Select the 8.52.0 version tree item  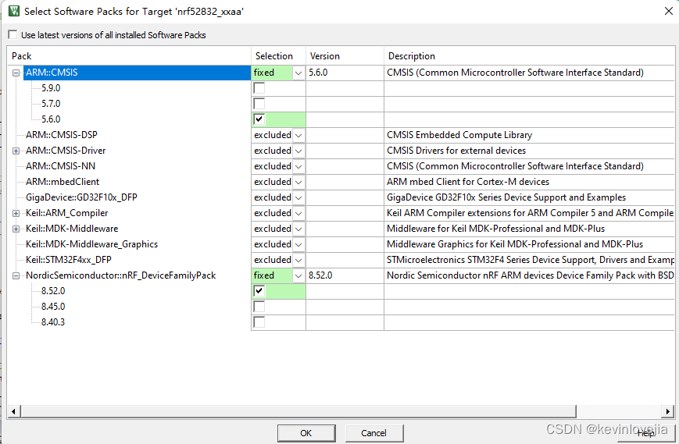[53, 291]
